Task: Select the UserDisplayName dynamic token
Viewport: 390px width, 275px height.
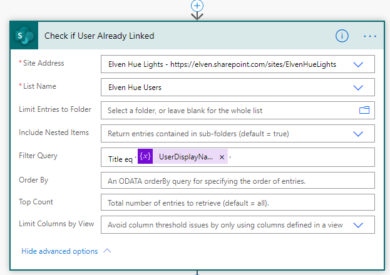Action: pyautogui.click(x=183, y=156)
